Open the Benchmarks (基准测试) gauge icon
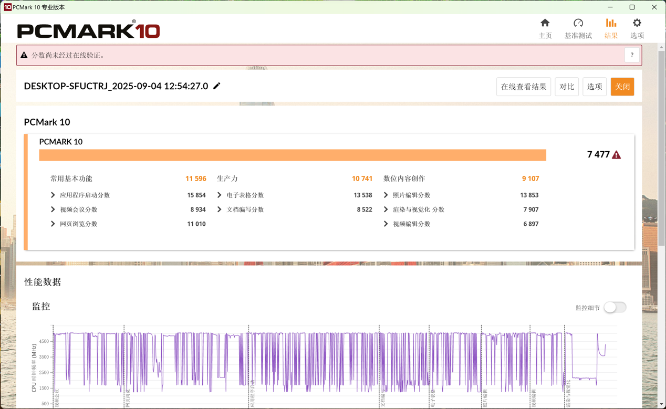The width and height of the screenshot is (666, 409). click(578, 23)
